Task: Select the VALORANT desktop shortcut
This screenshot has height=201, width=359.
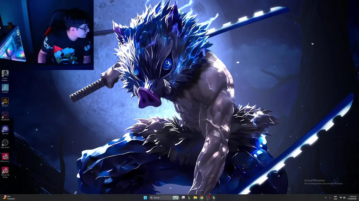Action: pyautogui.click(x=5, y=116)
